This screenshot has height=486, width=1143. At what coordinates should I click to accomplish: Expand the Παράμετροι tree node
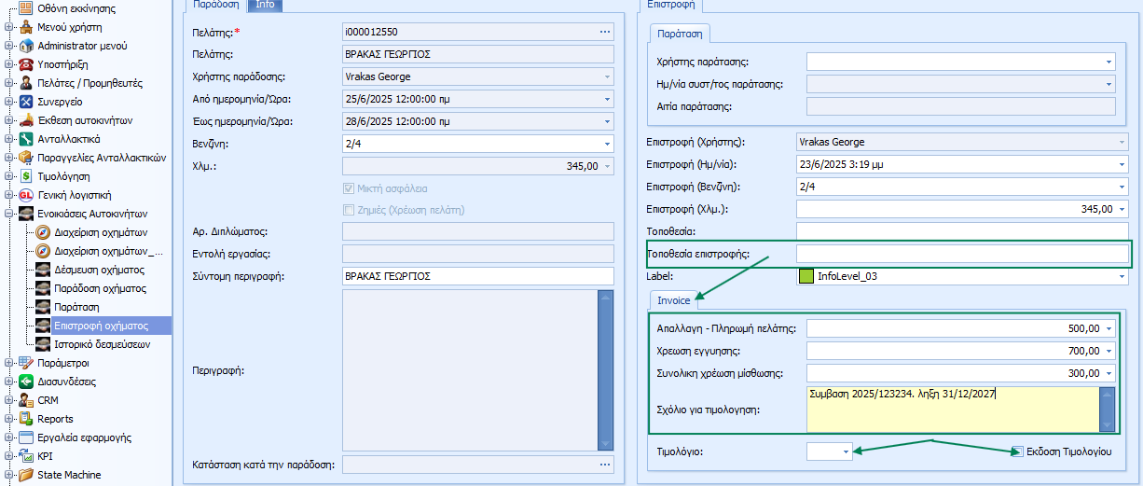click(9, 363)
